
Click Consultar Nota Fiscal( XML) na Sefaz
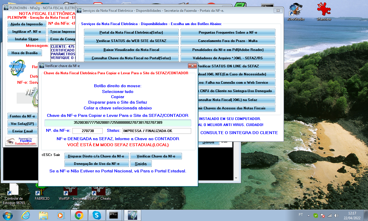tap(236, 100)
